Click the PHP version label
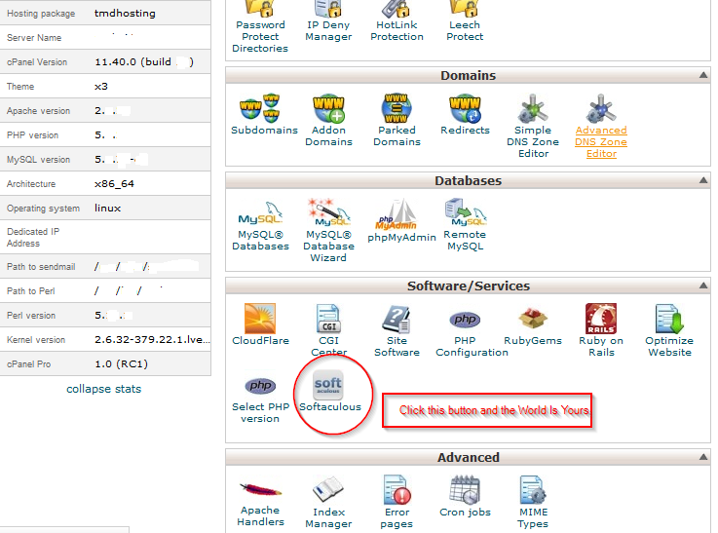 pyautogui.click(x=32, y=135)
